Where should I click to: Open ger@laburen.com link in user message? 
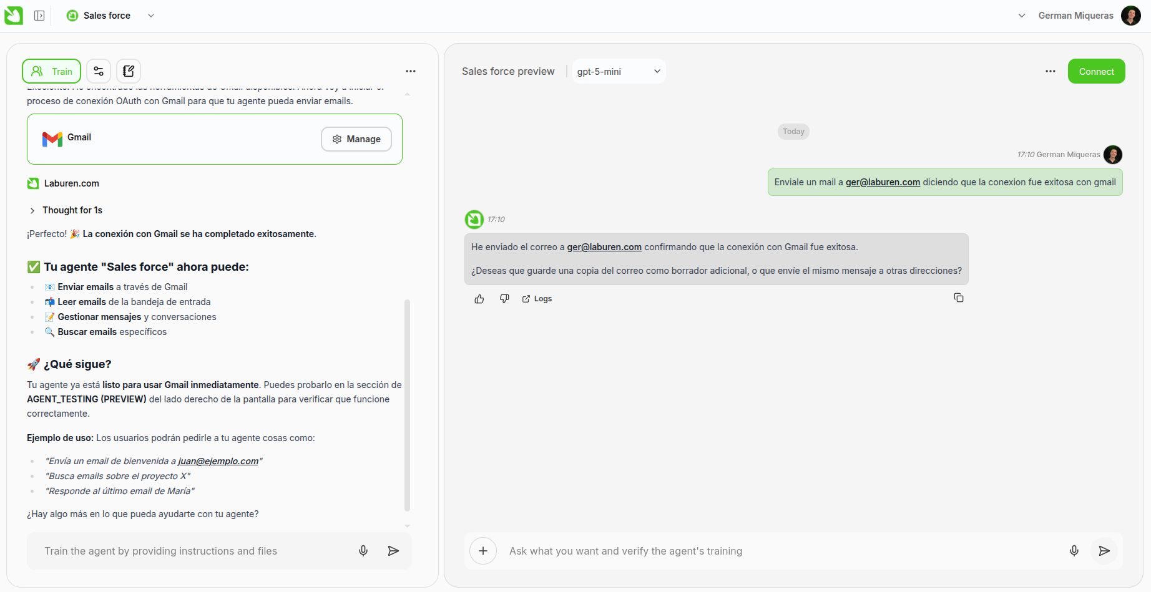click(x=883, y=182)
